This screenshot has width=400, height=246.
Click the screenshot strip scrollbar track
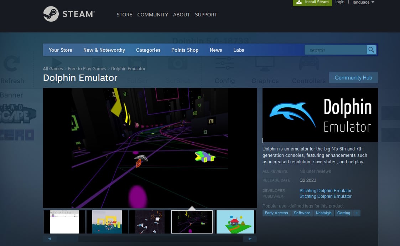click(150, 239)
